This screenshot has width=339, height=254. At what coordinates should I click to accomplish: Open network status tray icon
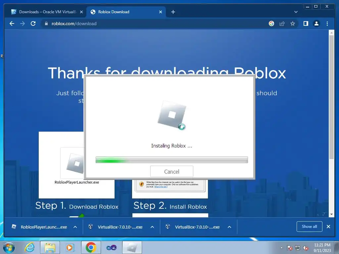coord(298,248)
